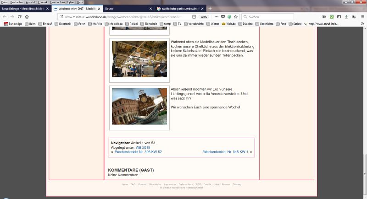
Task: Open the Venice gondola thumbnail image
Action: (139, 106)
